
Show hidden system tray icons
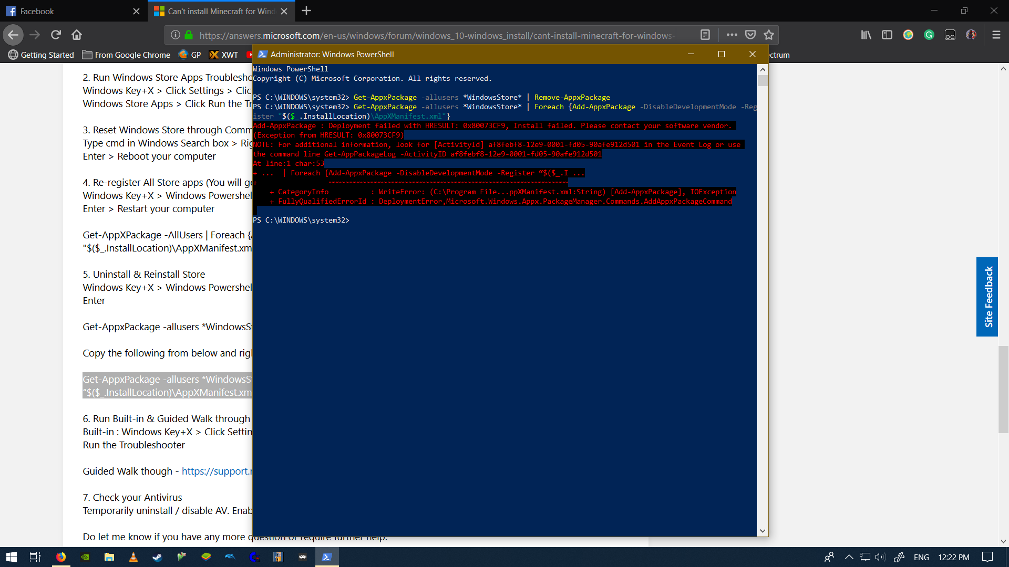[849, 557]
